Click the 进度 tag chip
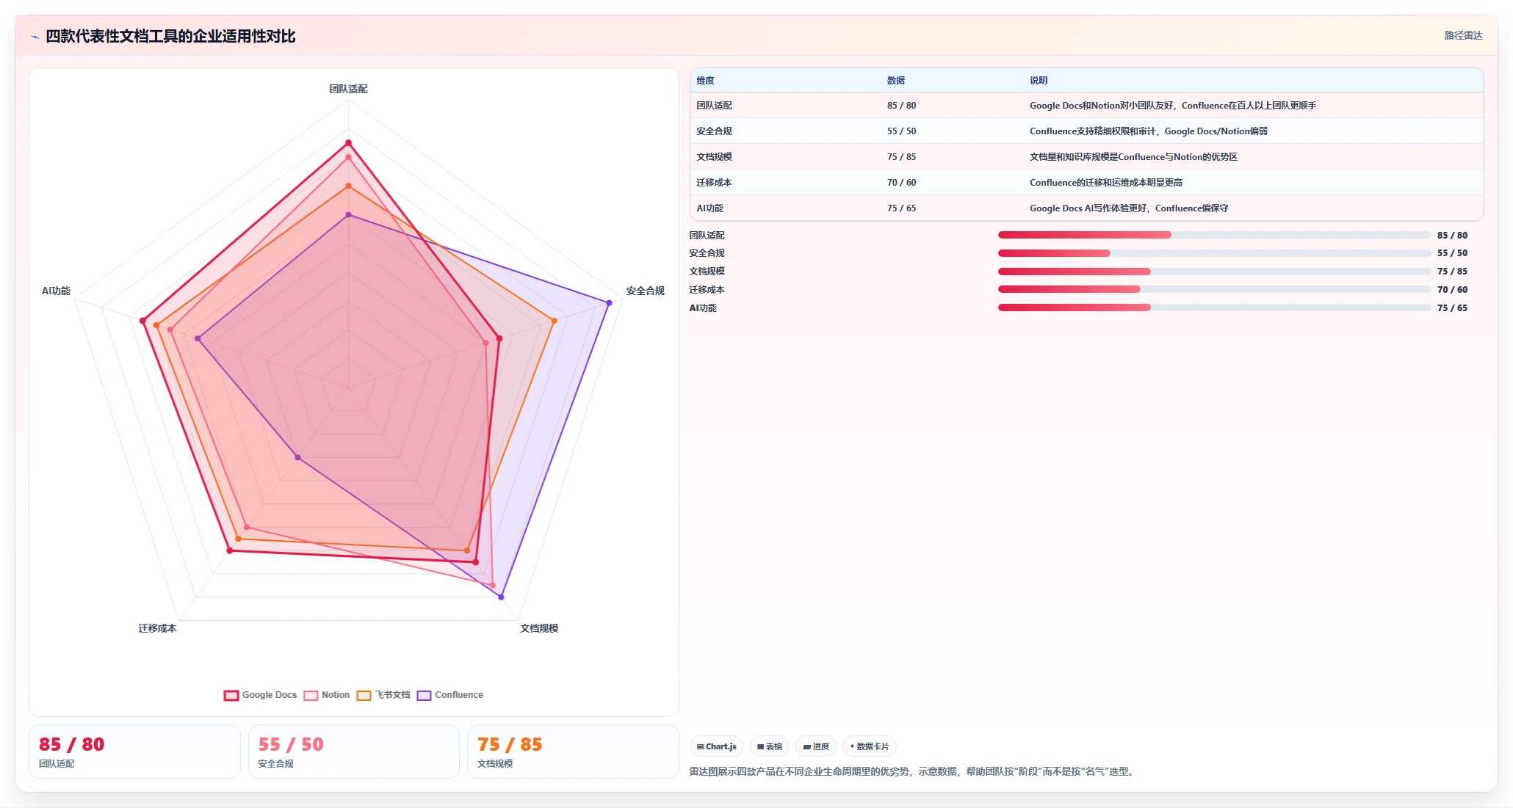Screen dimensions: 1513x808 816,746
